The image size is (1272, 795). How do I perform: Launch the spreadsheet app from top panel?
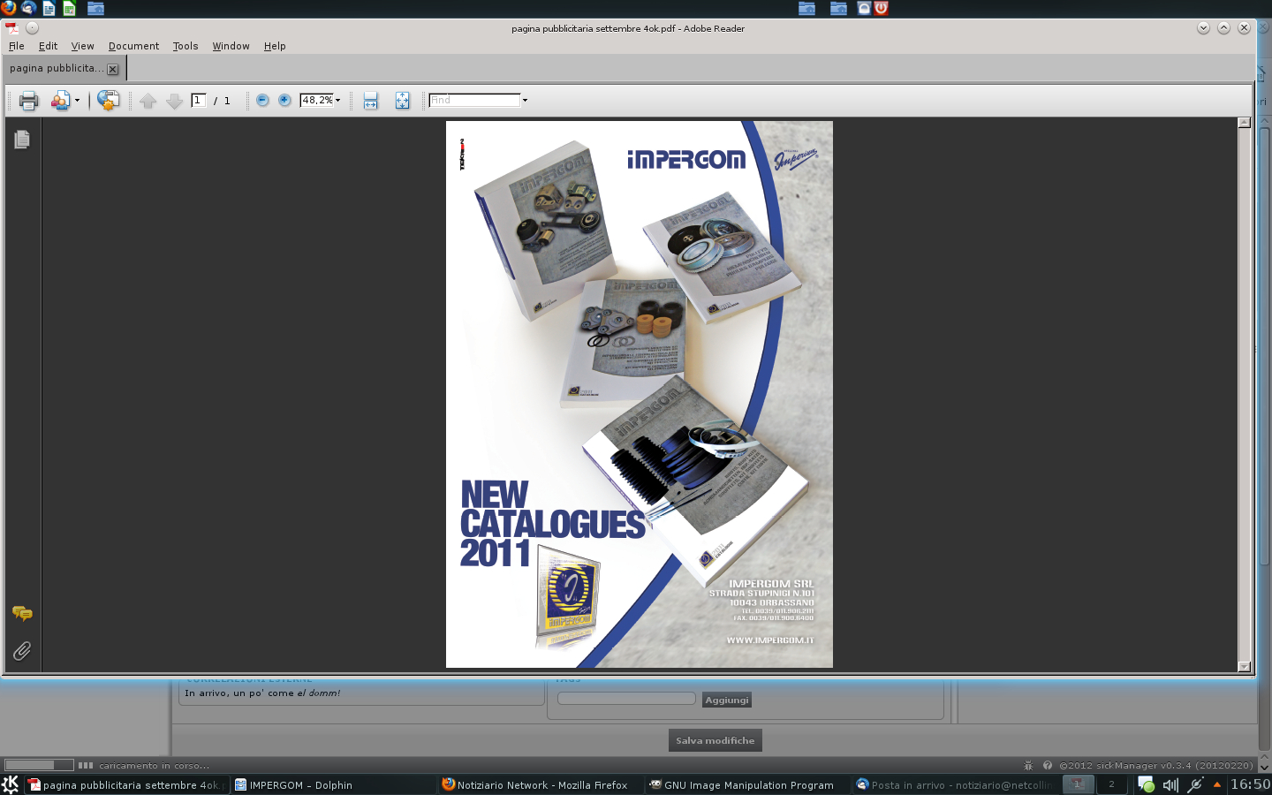click(69, 8)
